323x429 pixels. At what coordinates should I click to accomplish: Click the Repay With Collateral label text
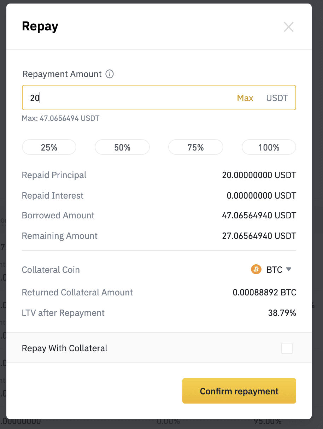click(x=65, y=348)
